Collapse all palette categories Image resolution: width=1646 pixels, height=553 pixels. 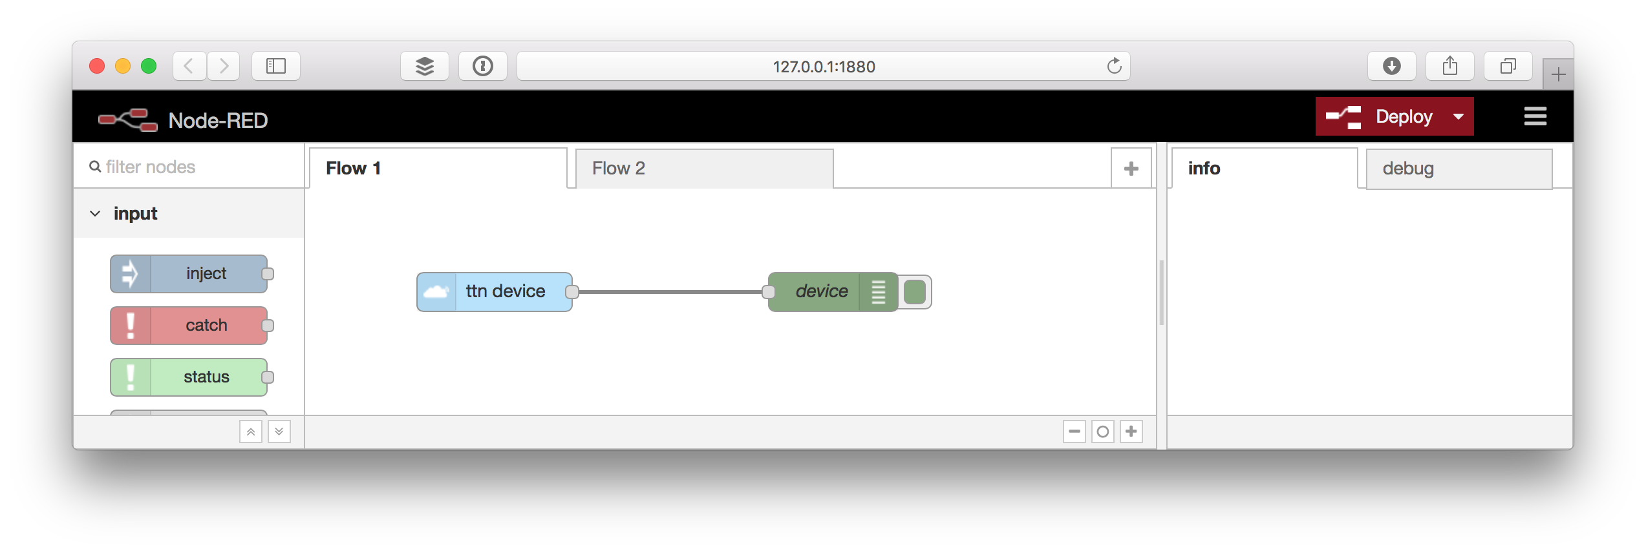(251, 432)
